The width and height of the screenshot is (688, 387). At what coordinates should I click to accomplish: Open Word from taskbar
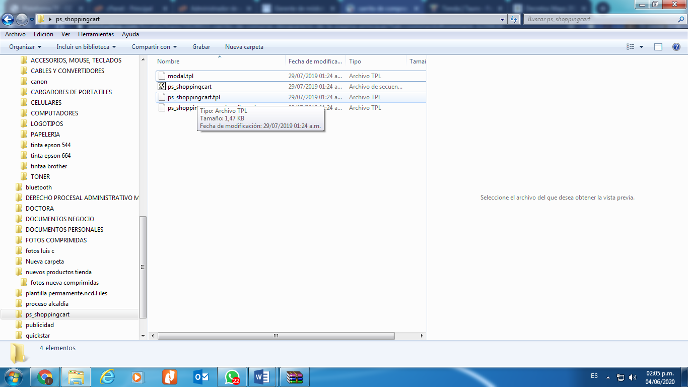pos(262,377)
